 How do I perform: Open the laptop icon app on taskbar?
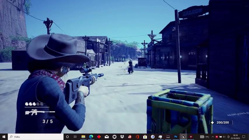coord(168,137)
